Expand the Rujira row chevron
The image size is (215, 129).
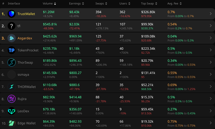pos(211,99)
